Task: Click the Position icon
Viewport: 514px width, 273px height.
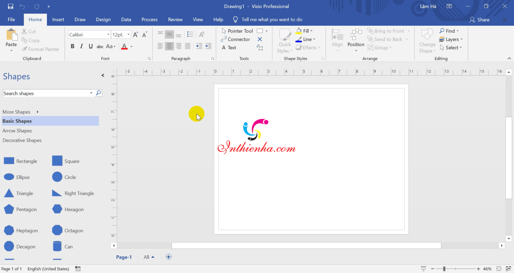Action: point(355,37)
